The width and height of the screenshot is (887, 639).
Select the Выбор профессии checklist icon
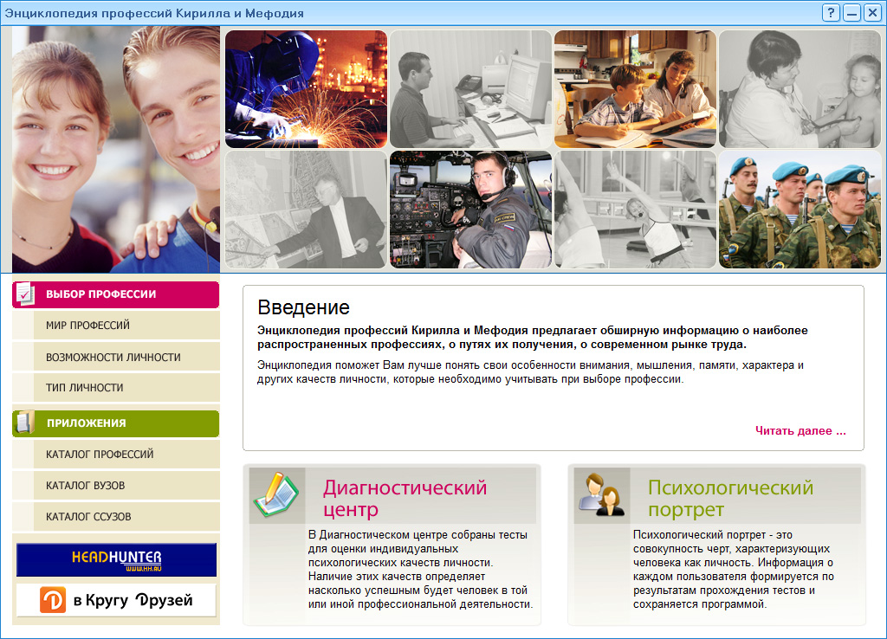pyautogui.click(x=23, y=294)
